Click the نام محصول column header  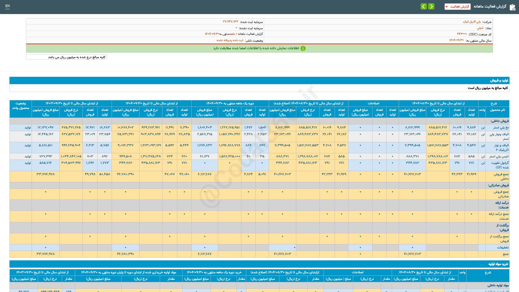tap(497, 110)
